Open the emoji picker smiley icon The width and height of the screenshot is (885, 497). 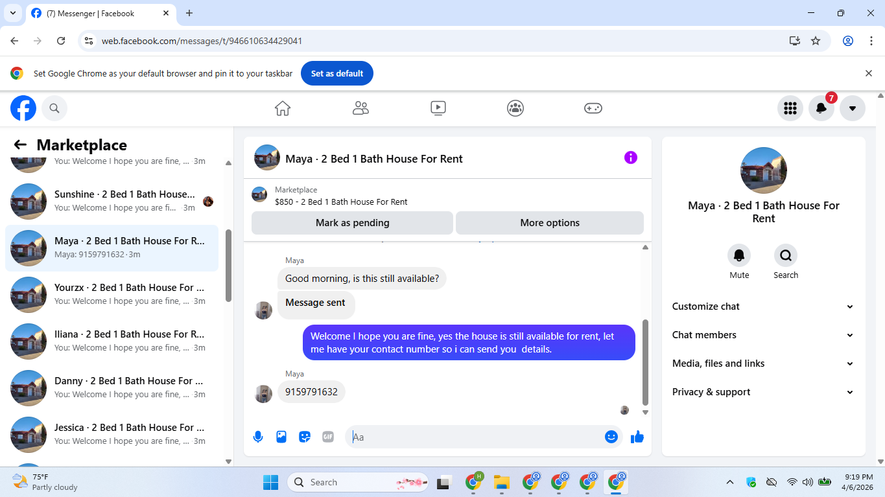[x=611, y=437]
